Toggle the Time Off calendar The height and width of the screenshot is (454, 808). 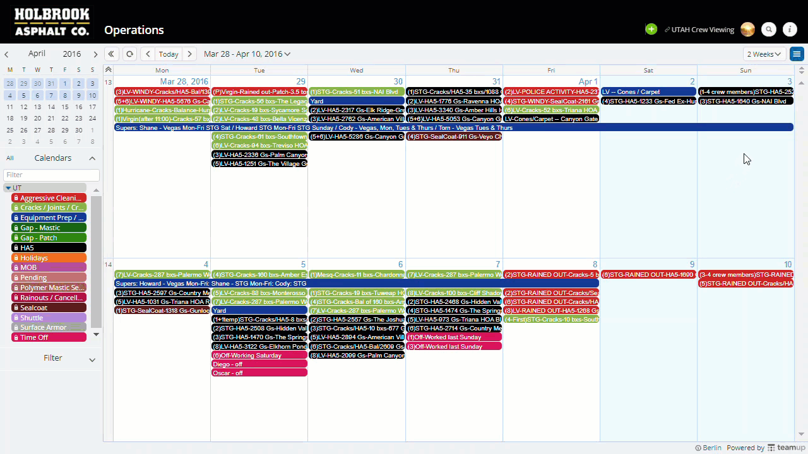pyautogui.click(x=49, y=338)
